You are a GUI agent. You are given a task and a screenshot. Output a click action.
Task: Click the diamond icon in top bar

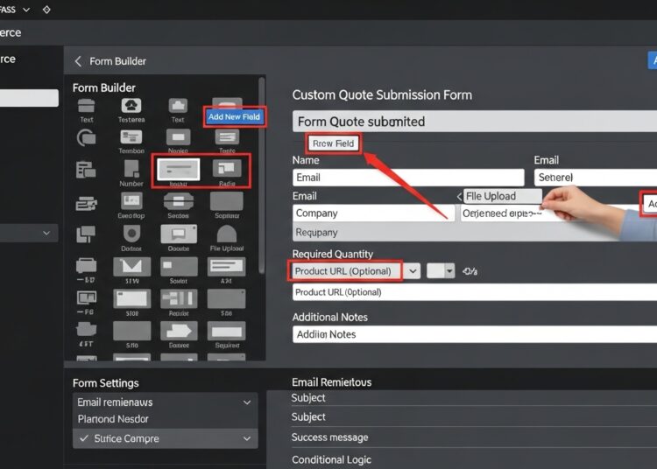click(46, 9)
